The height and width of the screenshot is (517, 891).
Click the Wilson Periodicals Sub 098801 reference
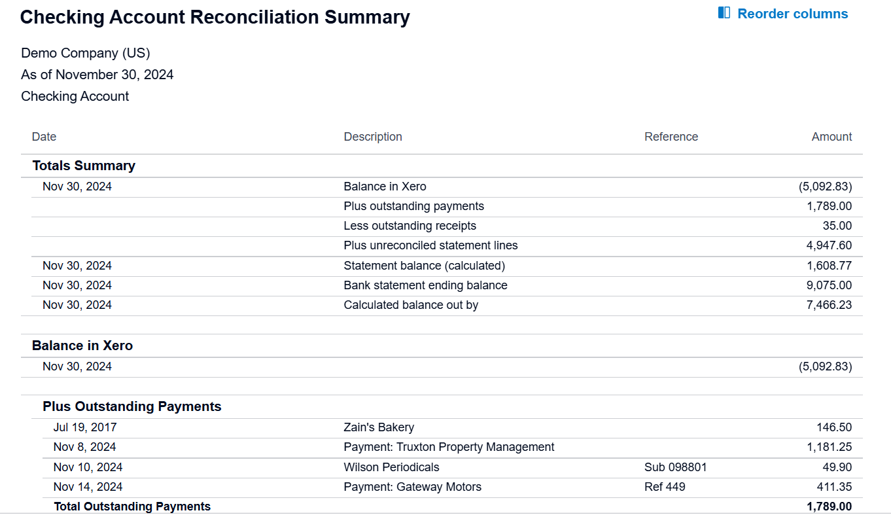pos(676,467)
